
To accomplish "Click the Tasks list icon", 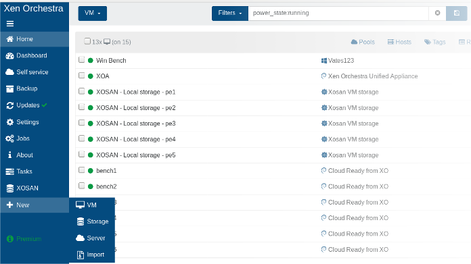I will point(9,171).
